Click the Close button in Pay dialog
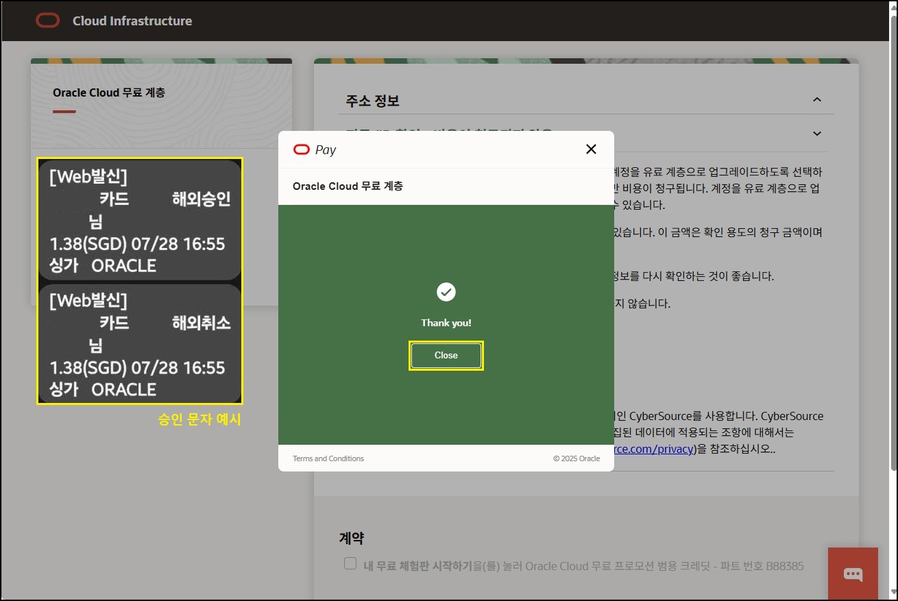 point(446,356)
